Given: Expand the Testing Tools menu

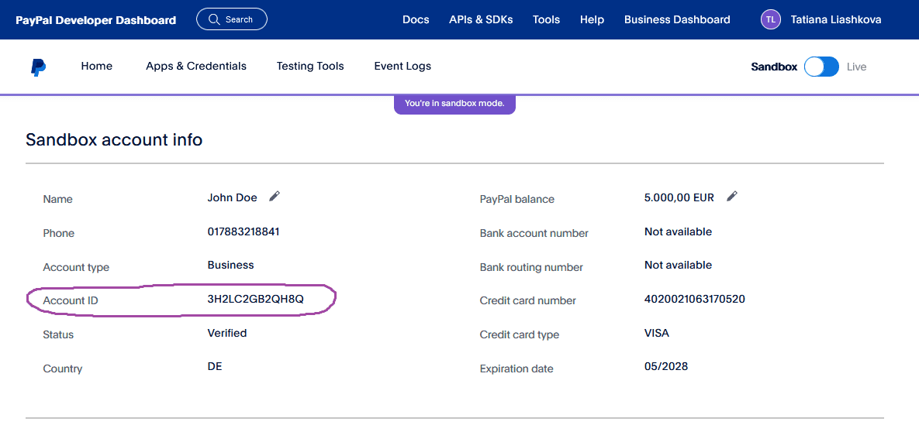Looking at the screenshot, I should coord(310,67).
